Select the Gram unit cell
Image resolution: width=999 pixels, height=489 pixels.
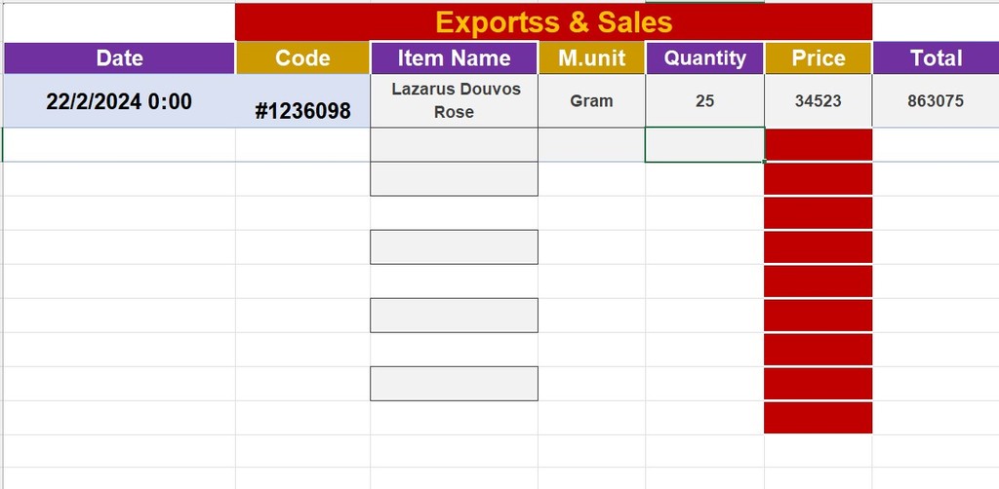pyautogui.click(x=591, y=101)
